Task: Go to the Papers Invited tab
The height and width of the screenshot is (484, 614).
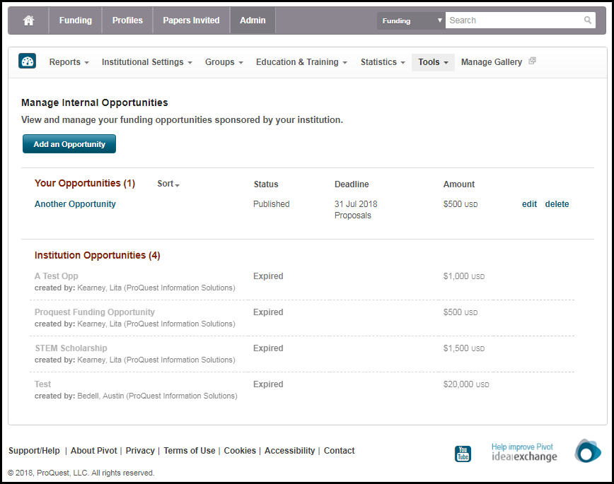Action: coord(191,20)
